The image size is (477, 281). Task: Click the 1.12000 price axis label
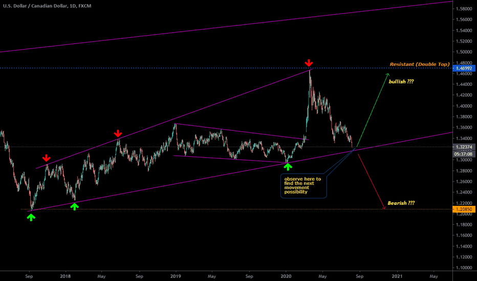tap(464, 257)
